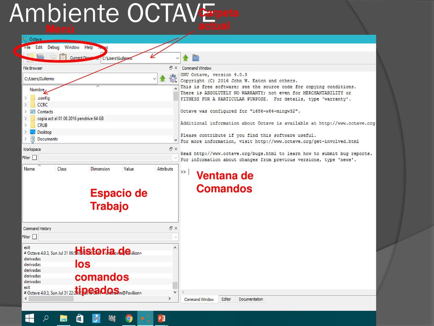Switch to the Documentation tab
434x326 pixels.
pos(251,299)
